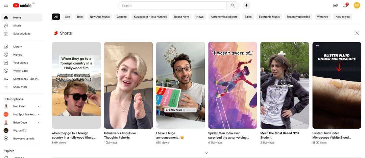Click the magnifying glass search button
Screen dimensions: 365x158
point(233,5)
